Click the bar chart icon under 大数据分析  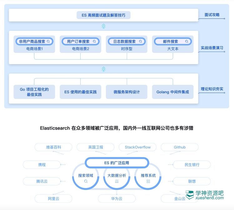click(117, 181)
